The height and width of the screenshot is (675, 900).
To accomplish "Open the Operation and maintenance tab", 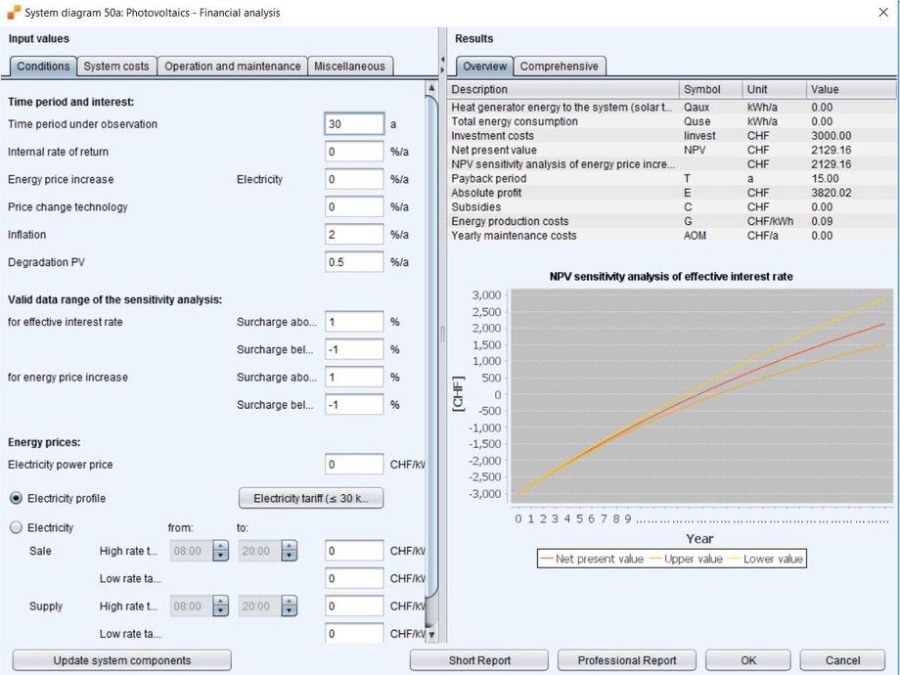I will (233, 67).
